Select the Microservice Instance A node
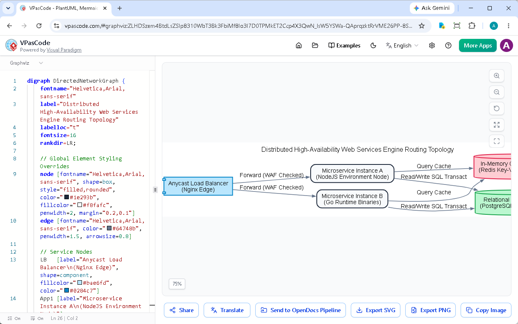This screenshot has height=324, width=518. click(352, 173)
